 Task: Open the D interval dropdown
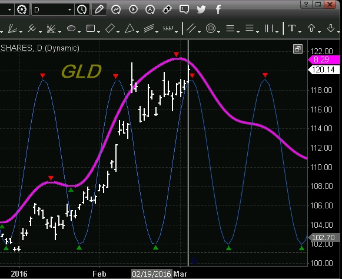click(x=52, y=9)
